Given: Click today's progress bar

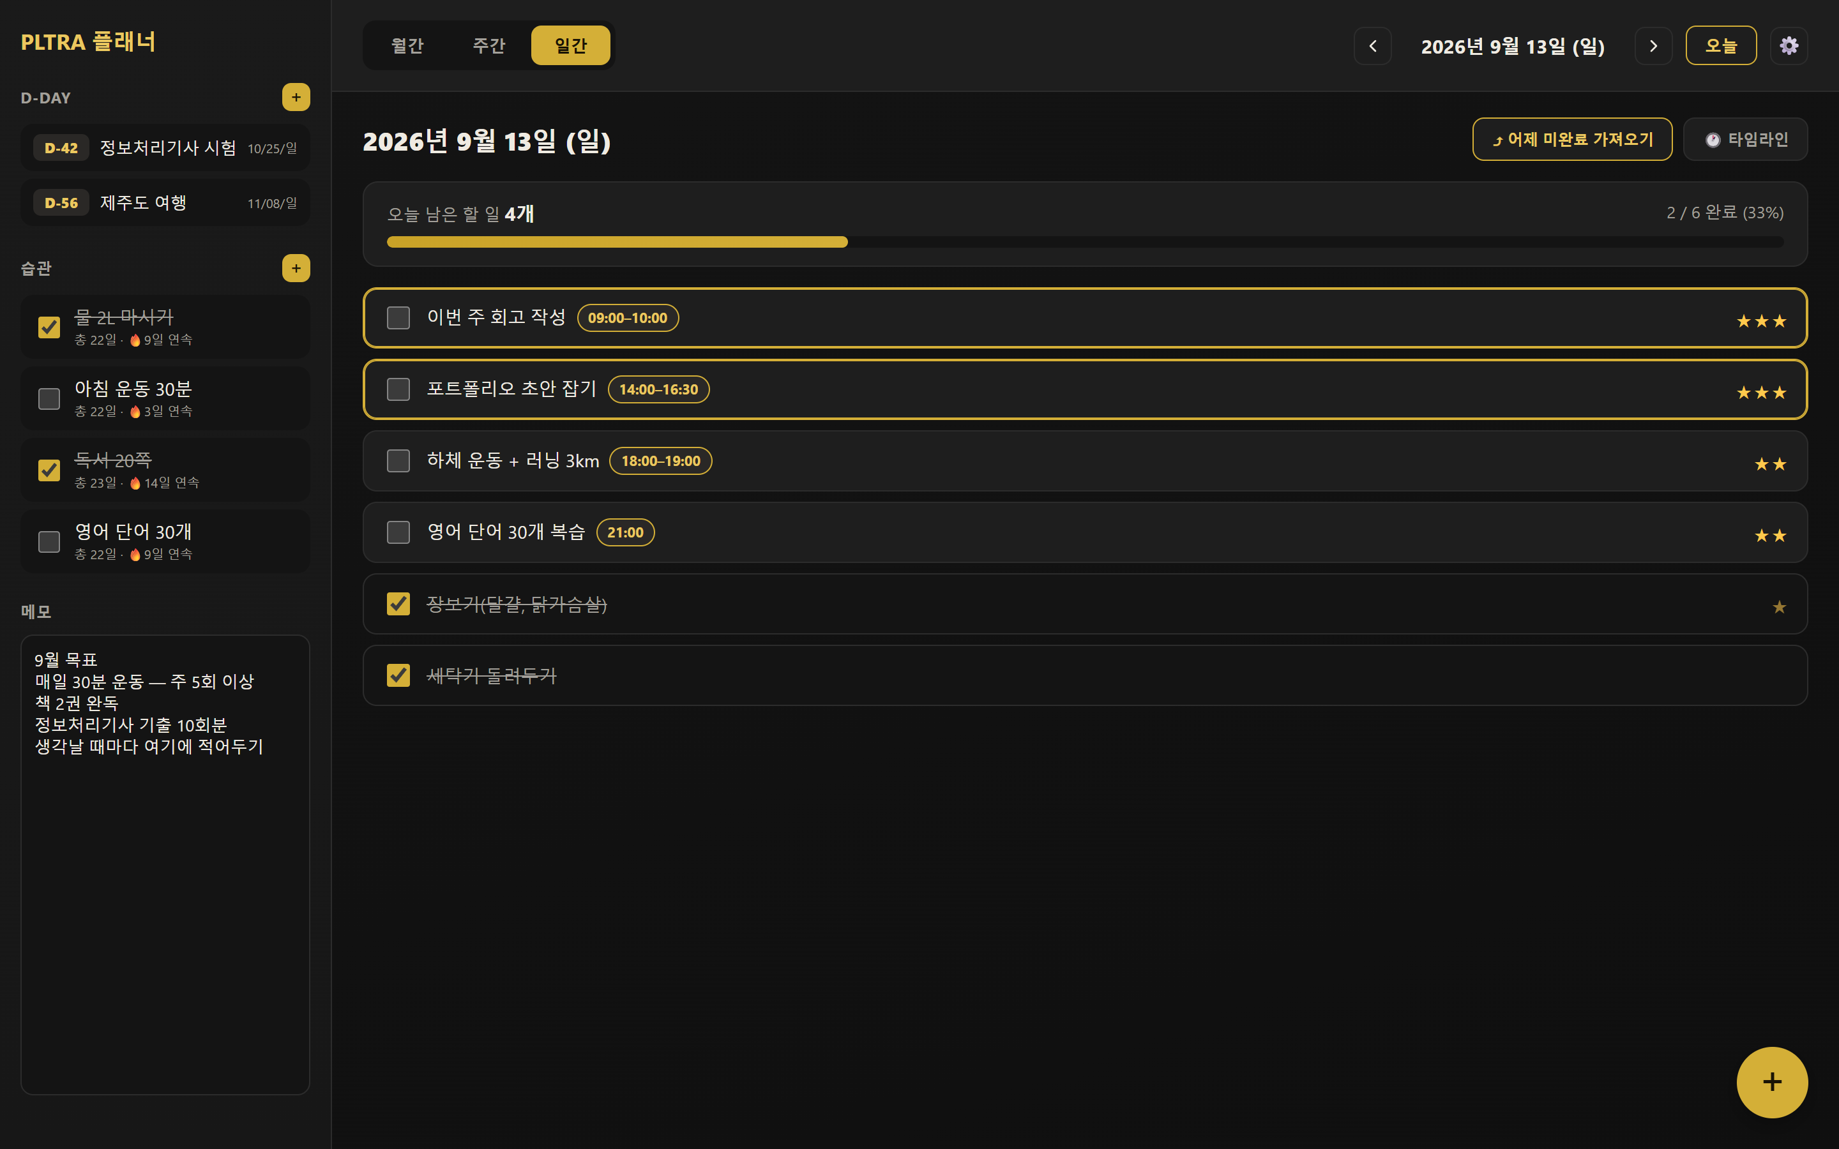Looking at the screenshot, I should [x=1085, y=242].
